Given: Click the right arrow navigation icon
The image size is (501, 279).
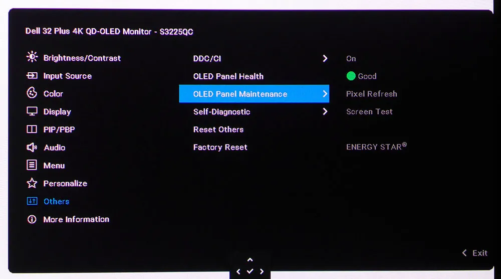Looking at the screenshot, I should (x=262, y=271).
